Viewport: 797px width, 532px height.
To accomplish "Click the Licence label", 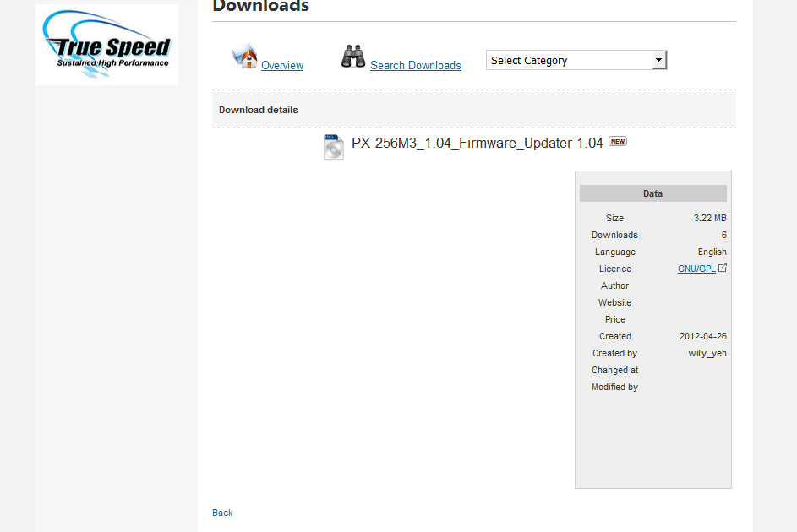I will pos(615,269).
